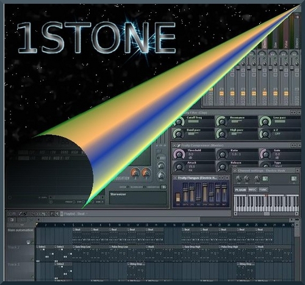The width and height of the screenshot is (305, 285).
Task: Open the Fruity Compressor window menu arrow
Action: [x=174, y=146]
